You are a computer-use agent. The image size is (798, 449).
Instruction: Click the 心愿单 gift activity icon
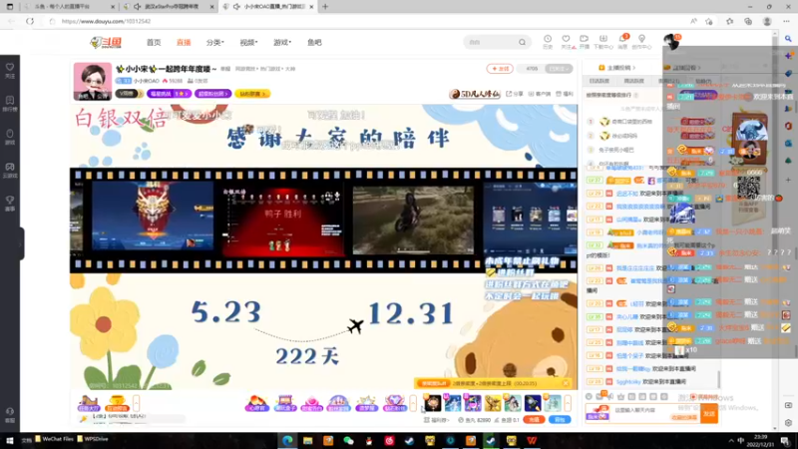[257, 403]
